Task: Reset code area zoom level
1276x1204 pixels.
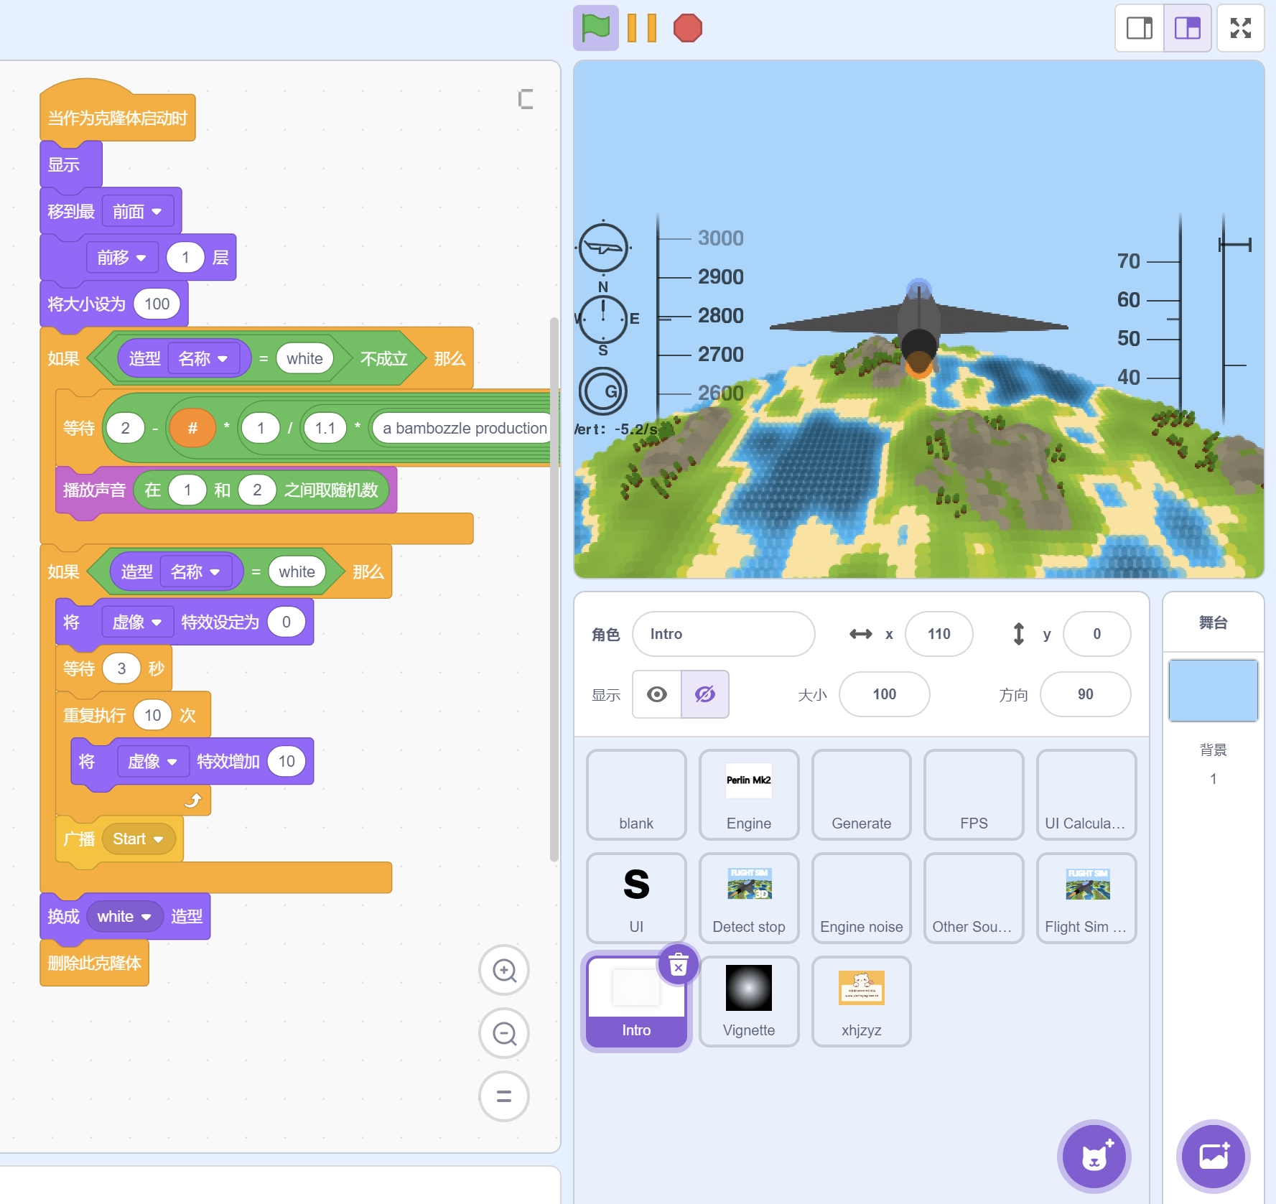Action: 504,1096
